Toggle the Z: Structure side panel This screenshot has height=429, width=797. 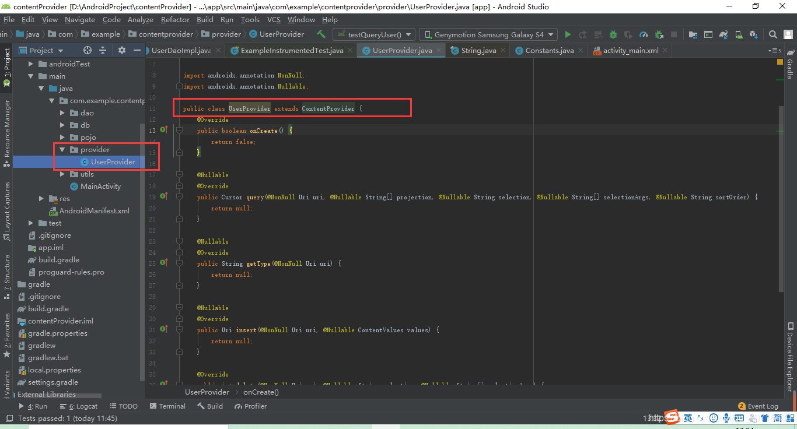coord(7,276)
